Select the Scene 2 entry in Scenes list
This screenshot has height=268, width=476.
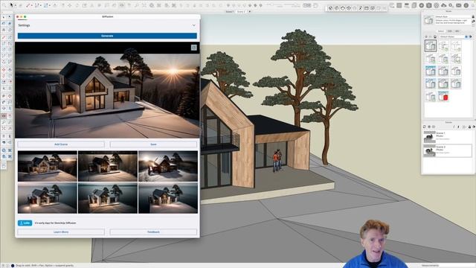(x=448, y=150)
